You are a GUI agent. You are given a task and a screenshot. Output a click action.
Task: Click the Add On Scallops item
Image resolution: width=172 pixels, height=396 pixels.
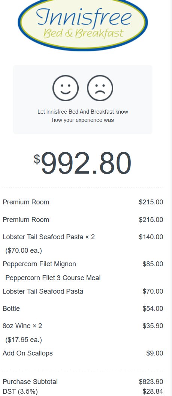click(x=83, y=353)
